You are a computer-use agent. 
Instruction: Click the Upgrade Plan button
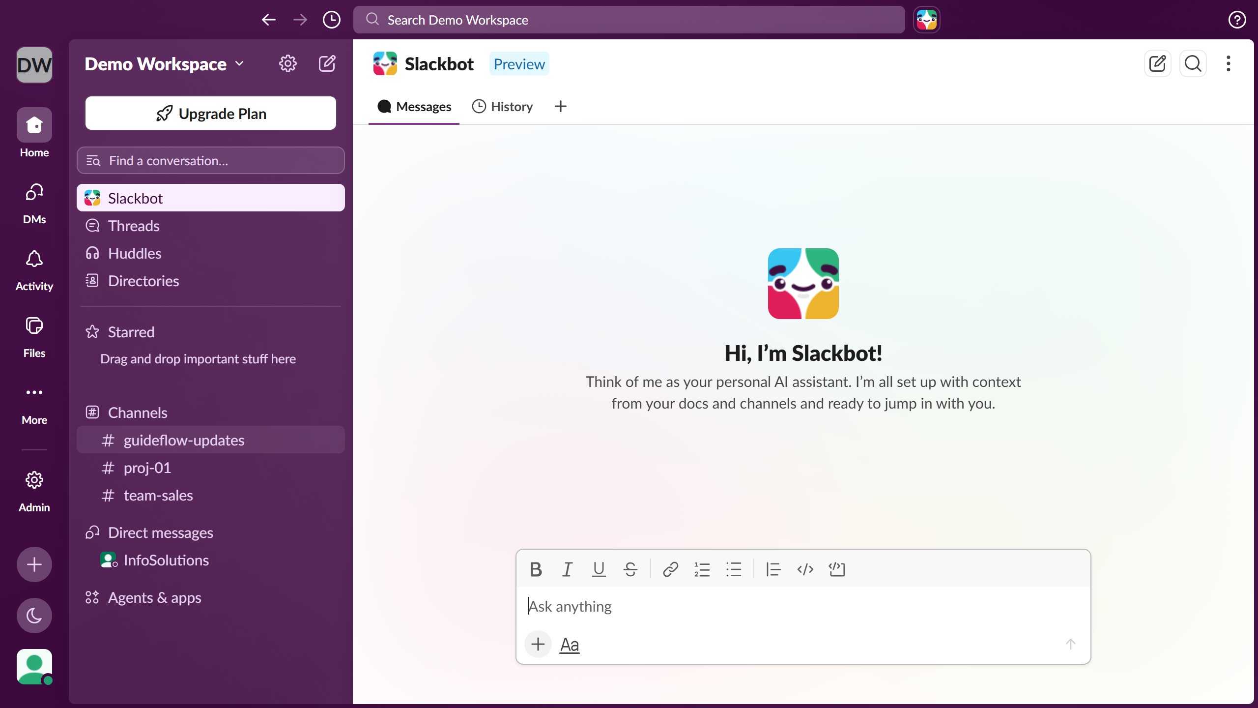[x=210, y=113]
